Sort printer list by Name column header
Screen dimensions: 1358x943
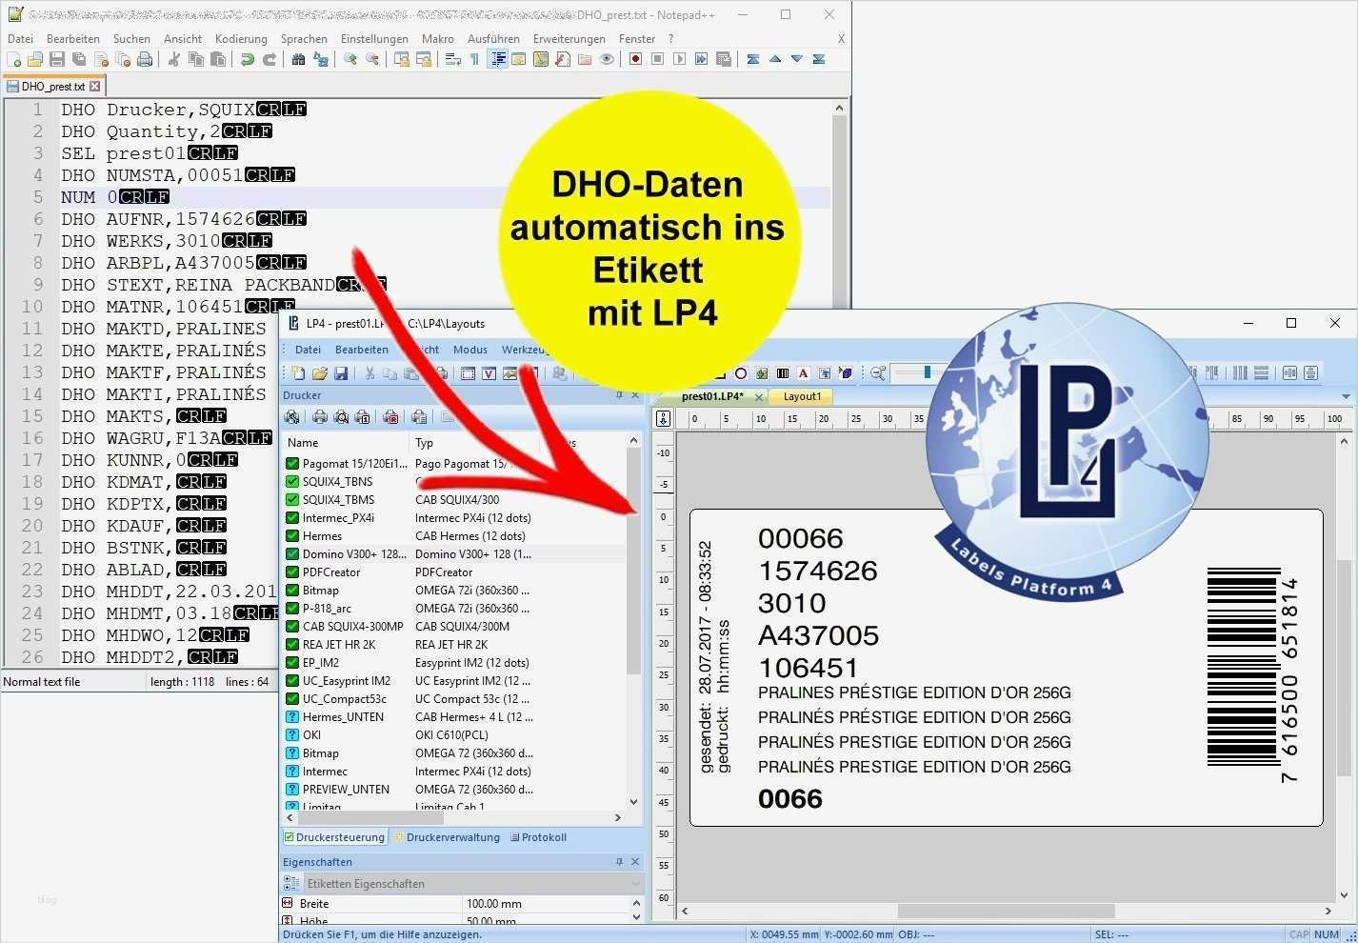click(345, 443)
